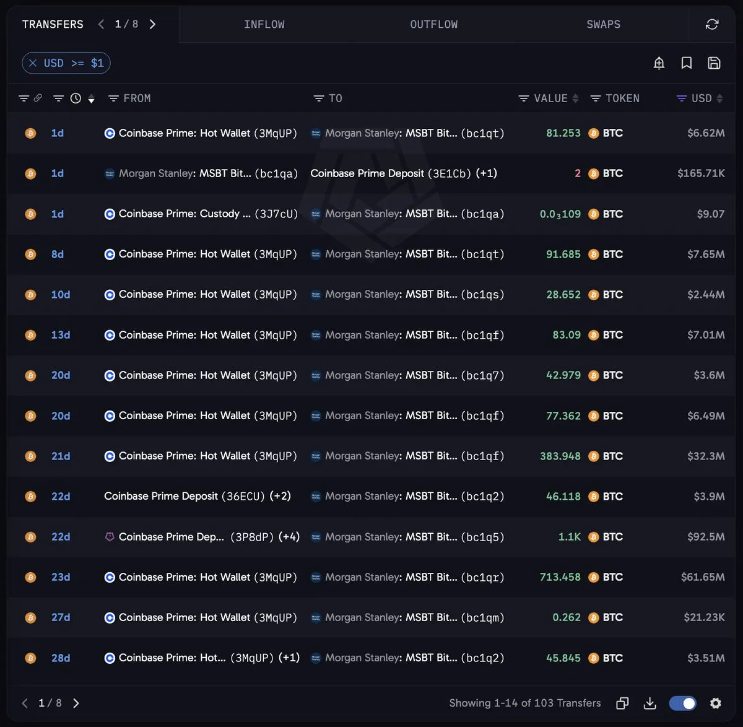Open the SWAPS tab
Viewport: 743px width, 727px height.
[x=604, y=24]
